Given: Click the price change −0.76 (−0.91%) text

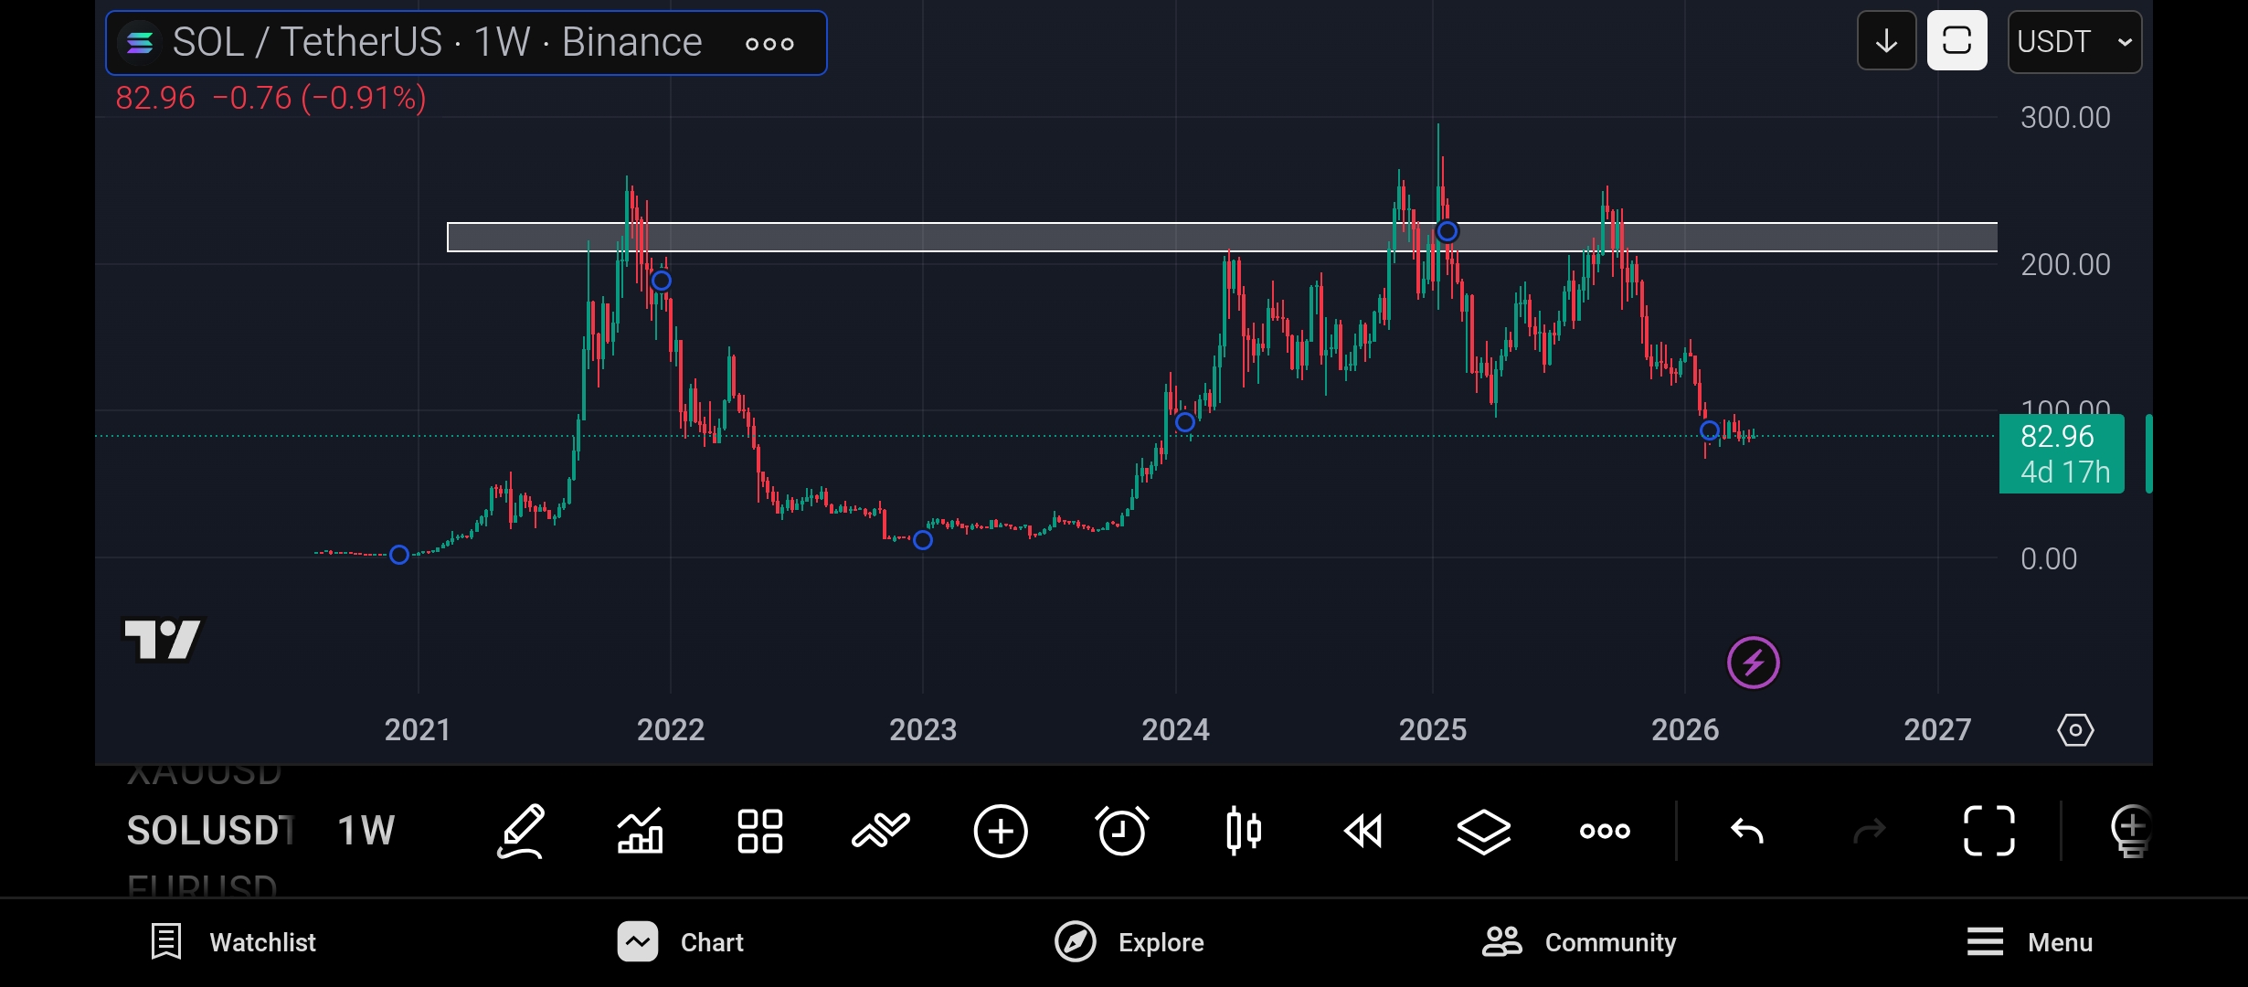Looking at the screenshot, I should click(x=319, y=98).
